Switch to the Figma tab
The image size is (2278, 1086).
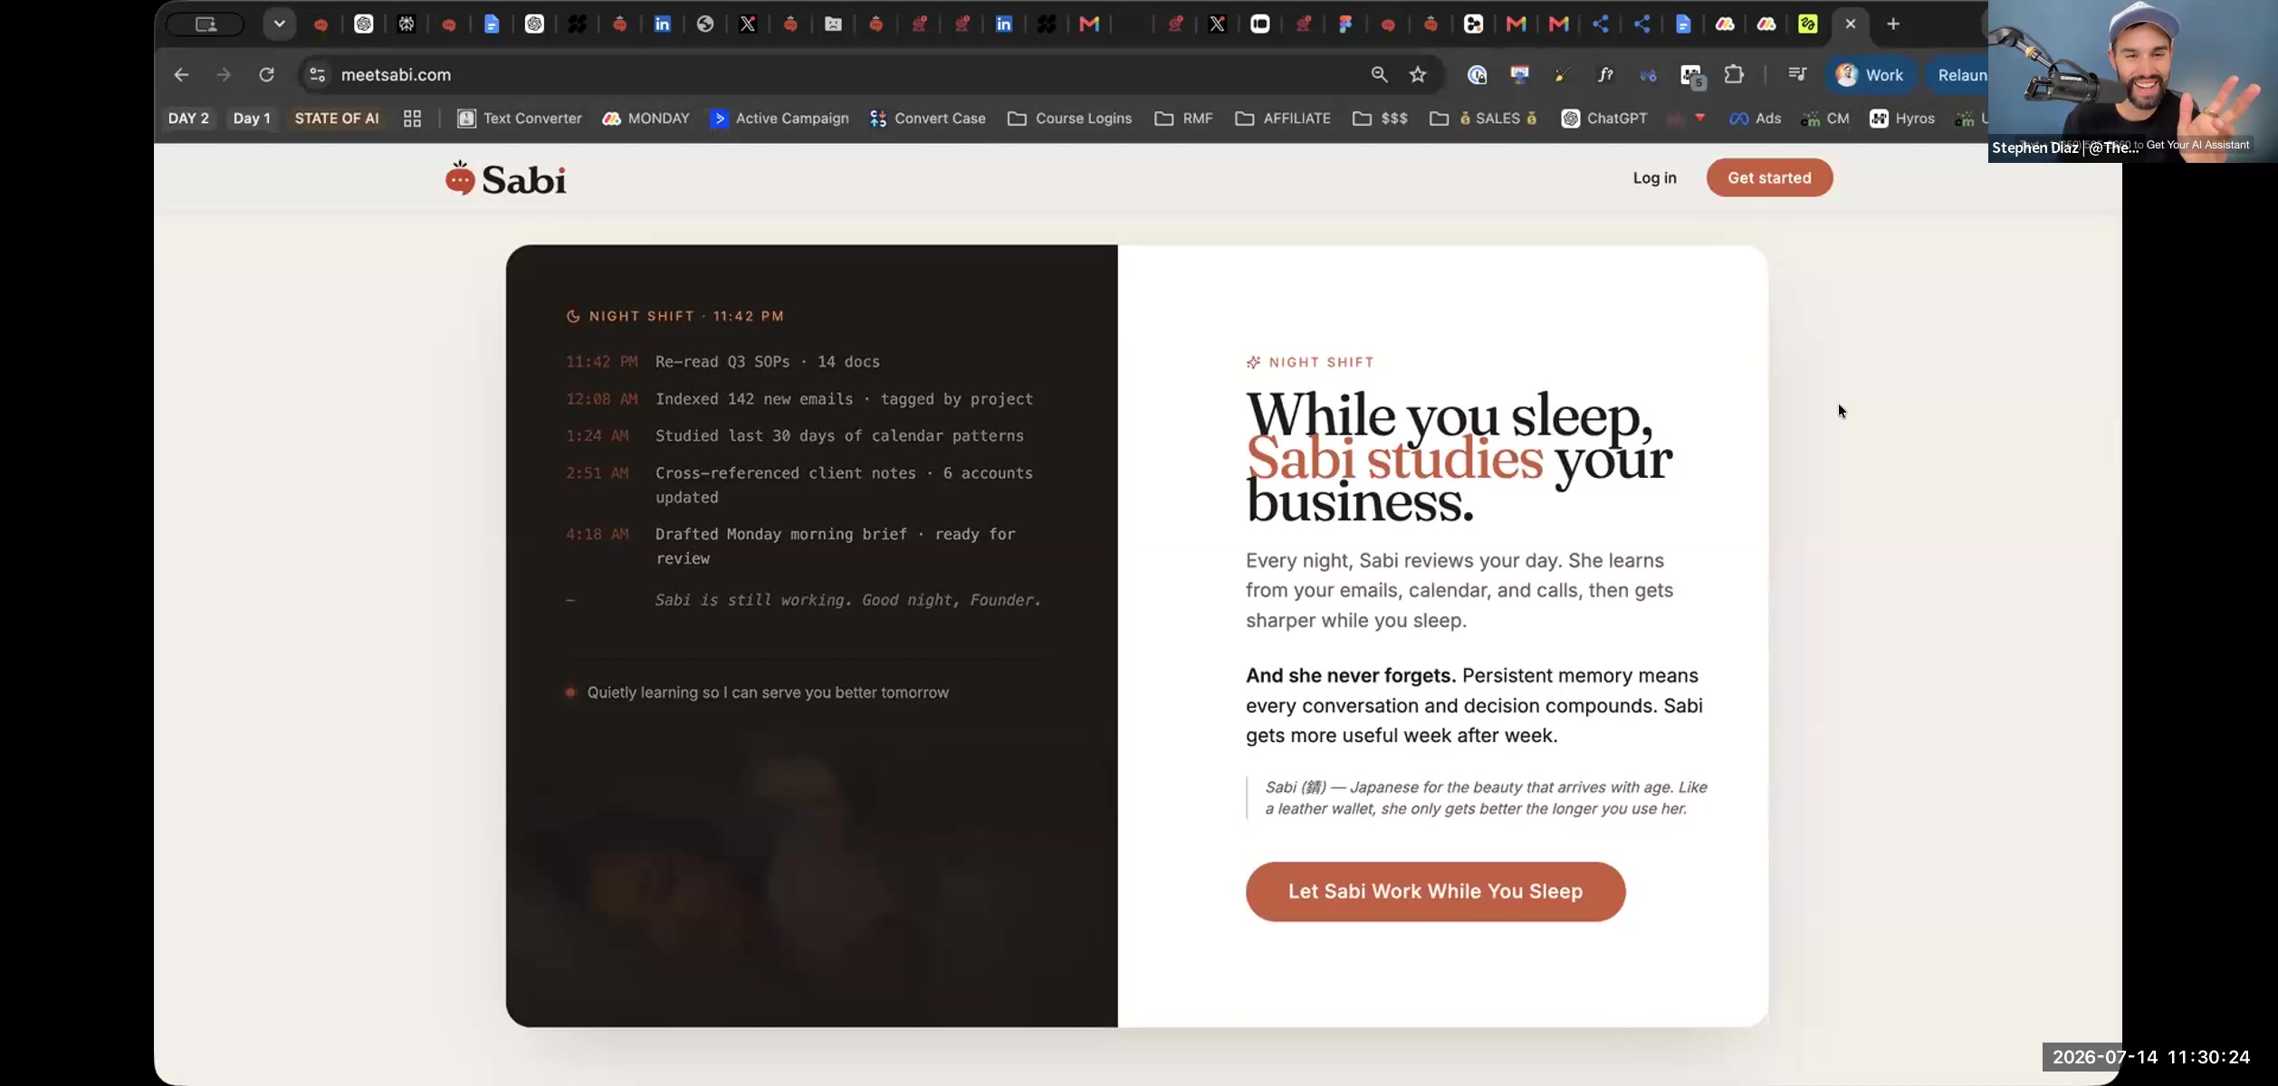click(x=1345, y=24)
